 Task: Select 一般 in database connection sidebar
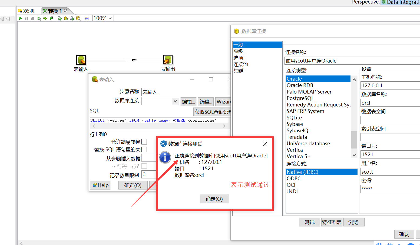(x=257, y=45)
